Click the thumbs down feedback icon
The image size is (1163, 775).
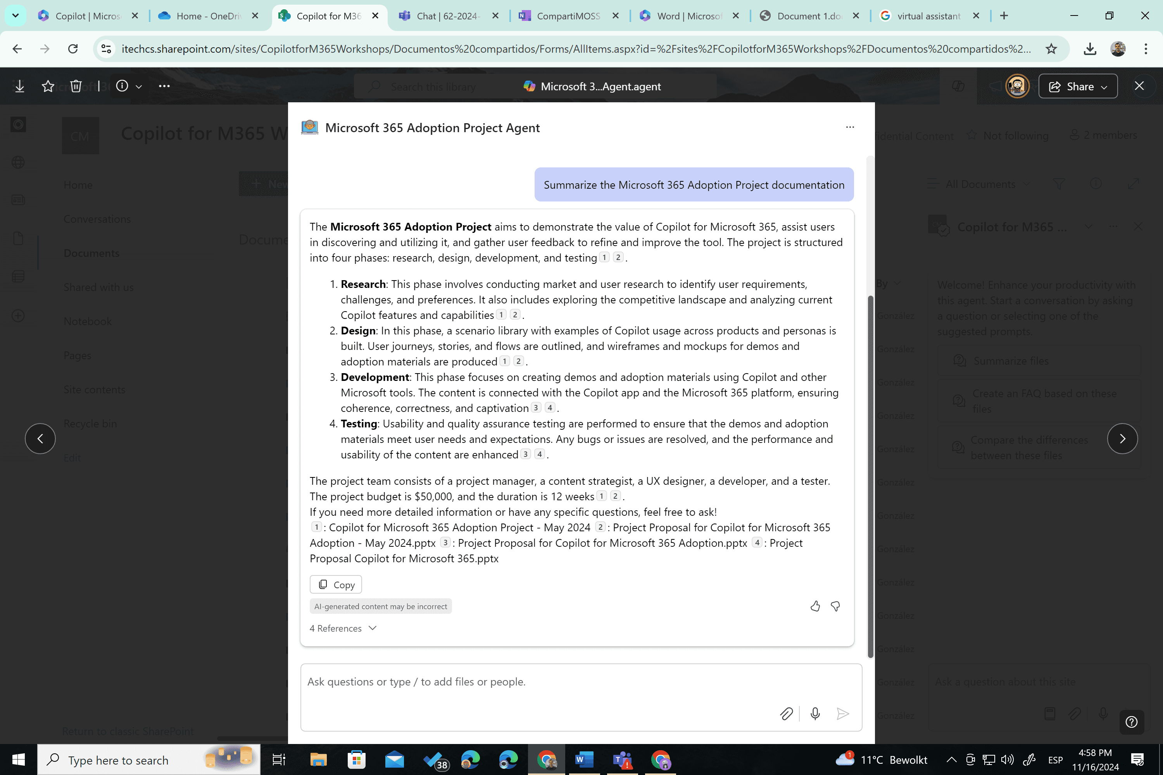[x=835, y=606]
